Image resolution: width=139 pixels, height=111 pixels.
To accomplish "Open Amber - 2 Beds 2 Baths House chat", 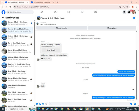I will (x=17, y=37).
